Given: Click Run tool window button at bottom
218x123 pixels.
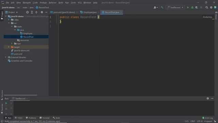Looking at the screenshot, I should pyautogui.click(x=8, y=118).
